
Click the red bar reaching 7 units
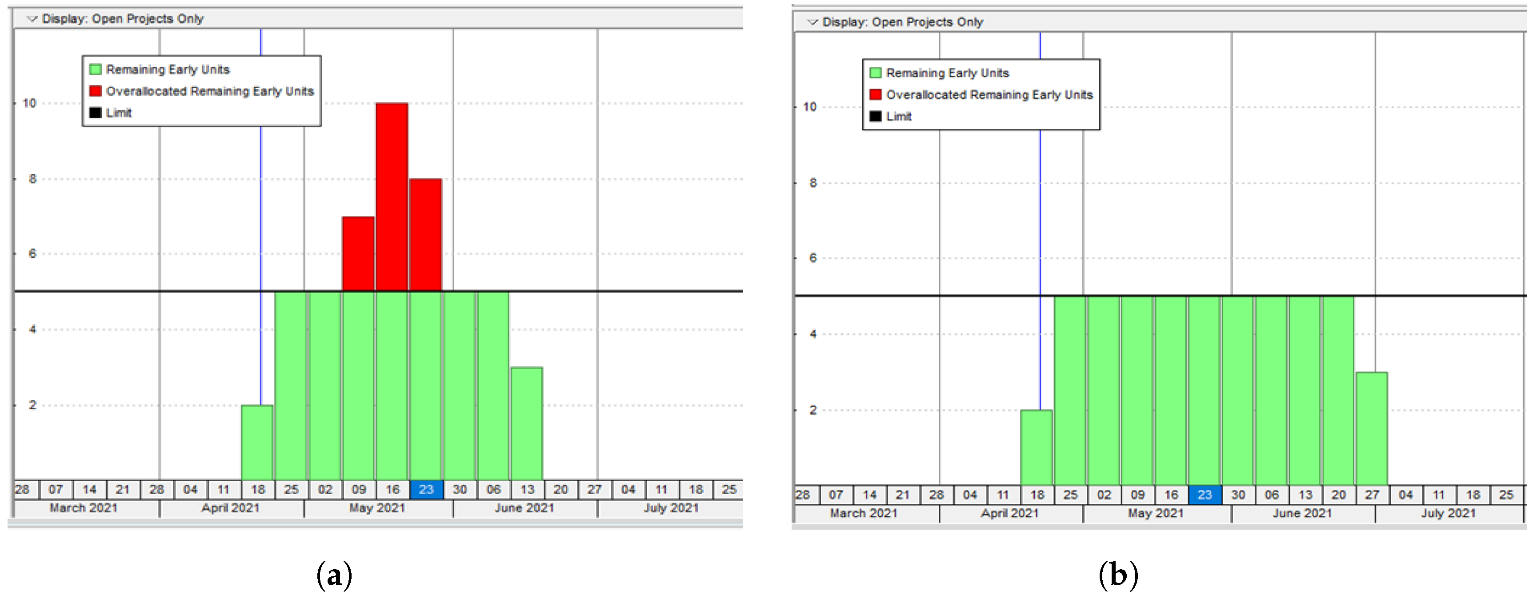(x=358, y=254)
